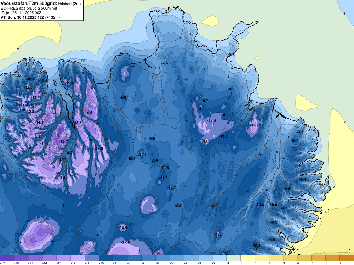Select the -11.9 temperature label
This screenshot has height=265, width=354.
click(x=221, y=115)
